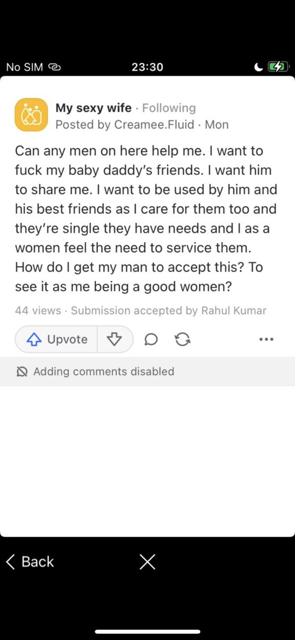Click the Upvote button
Viewport: 295px width, 640px height.
[56, 339]
